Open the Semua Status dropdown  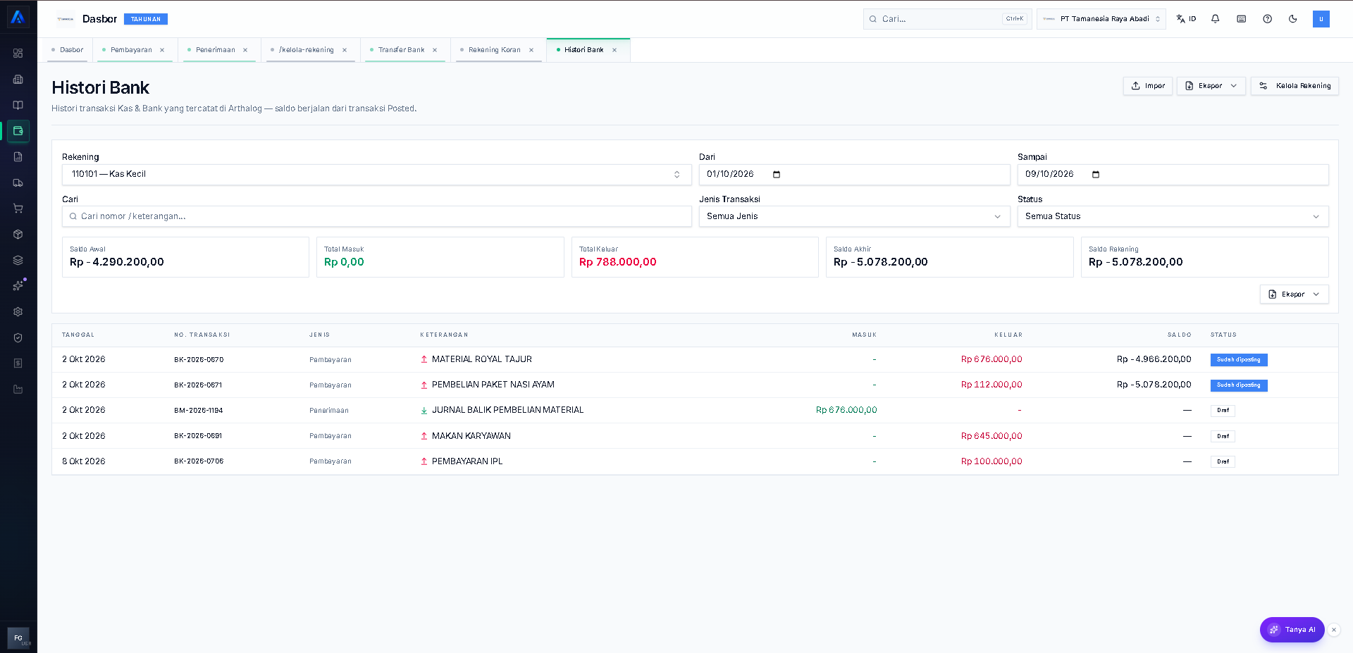(x=1173, y=216)
